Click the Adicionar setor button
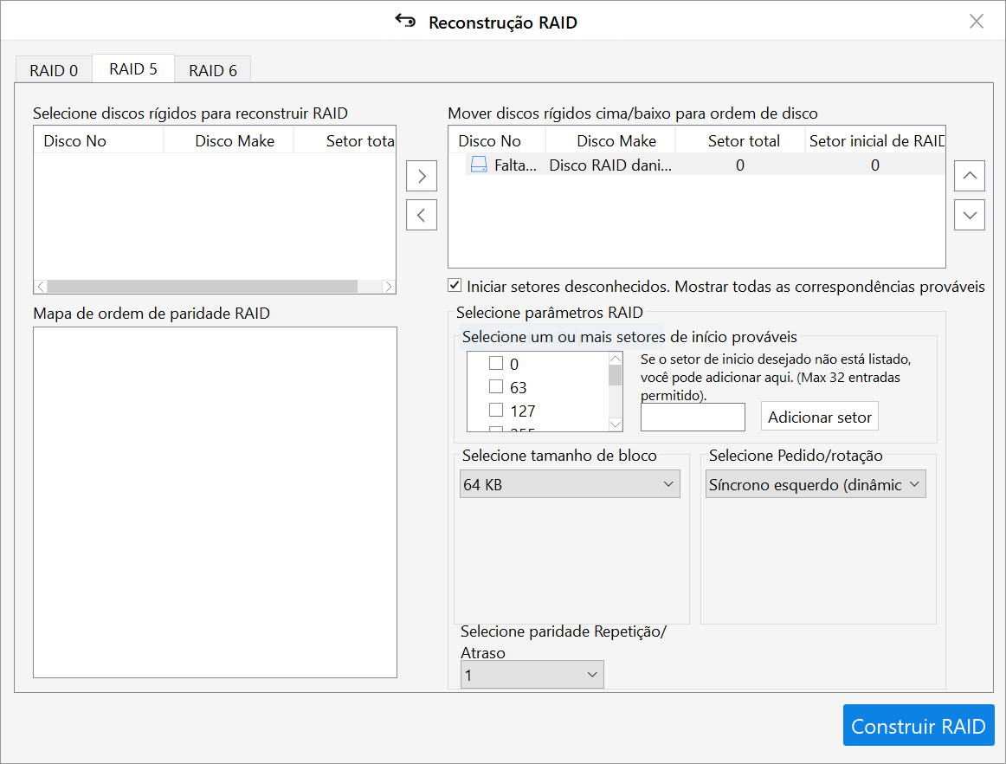Screen dimensions: 1006x764 point(819,417)
